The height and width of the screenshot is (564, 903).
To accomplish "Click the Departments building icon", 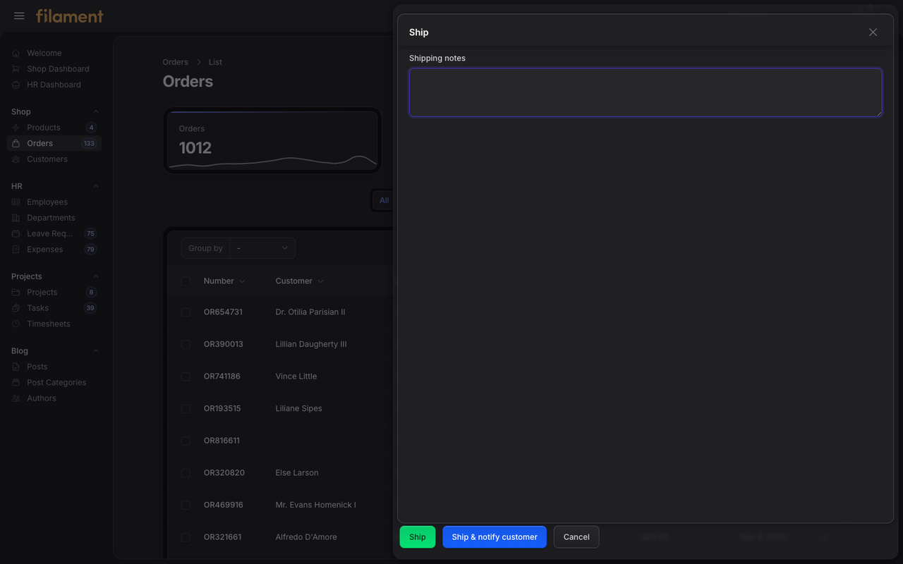I will [16, 218].
